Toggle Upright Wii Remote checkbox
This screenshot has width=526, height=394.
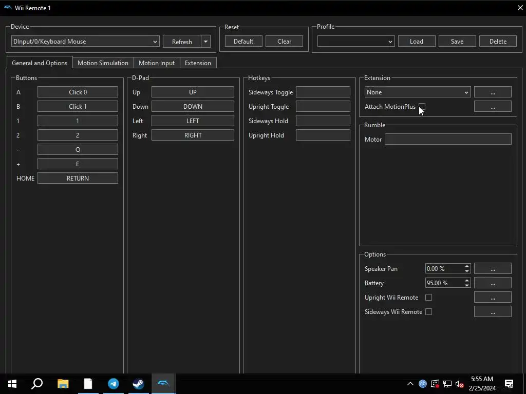428,297
